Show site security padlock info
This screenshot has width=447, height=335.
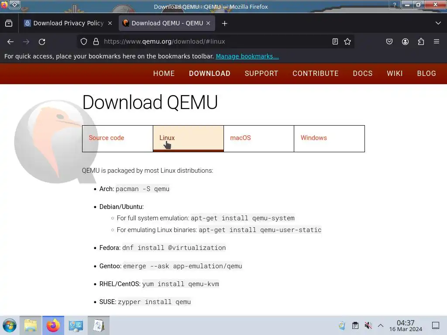[96, 41]
